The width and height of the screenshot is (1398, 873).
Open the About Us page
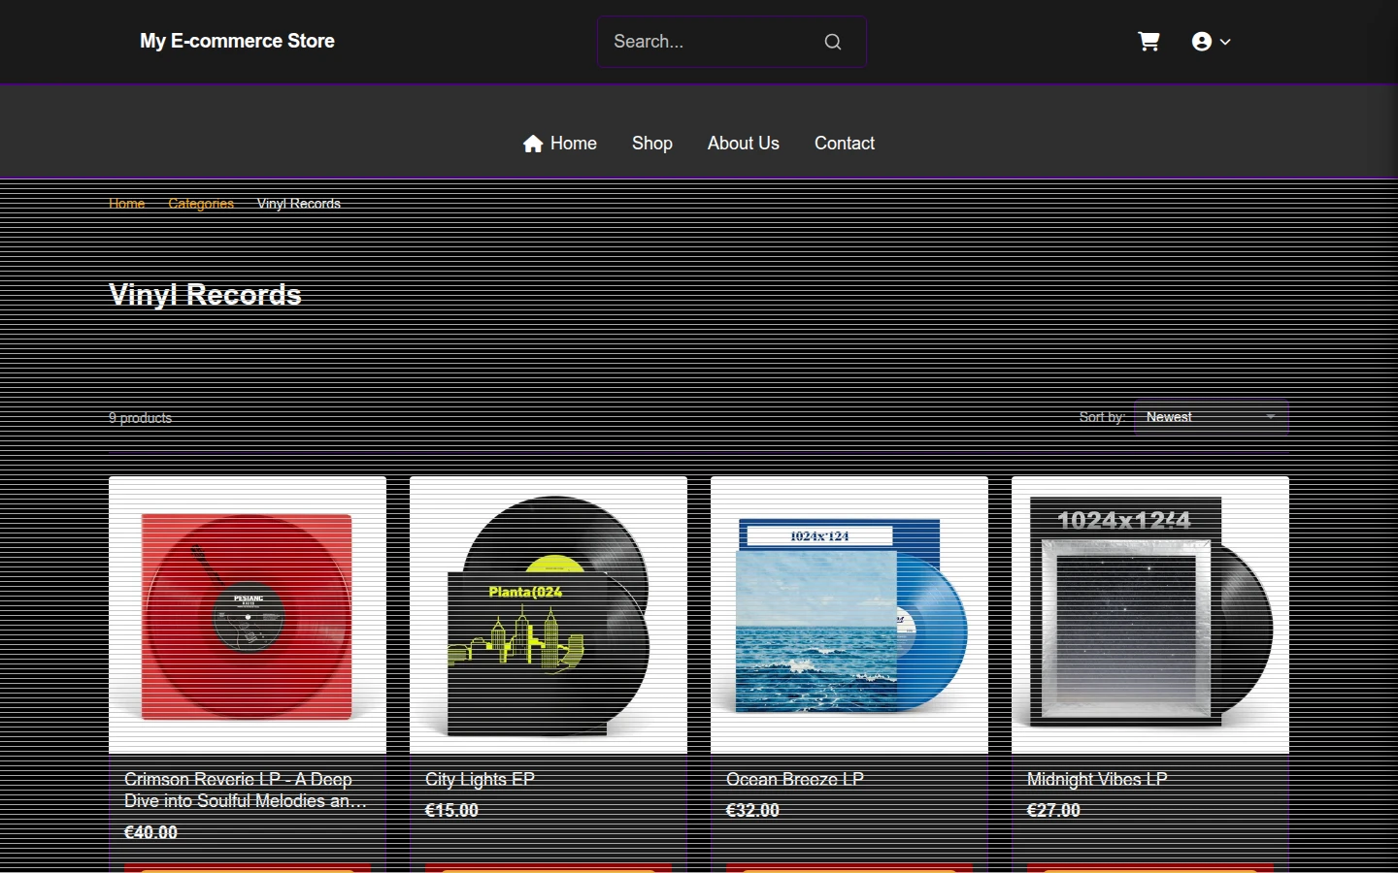click(744, 144)
